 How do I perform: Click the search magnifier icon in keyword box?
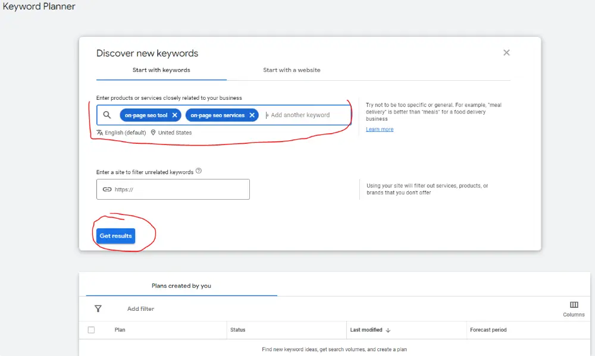[107, 115]
